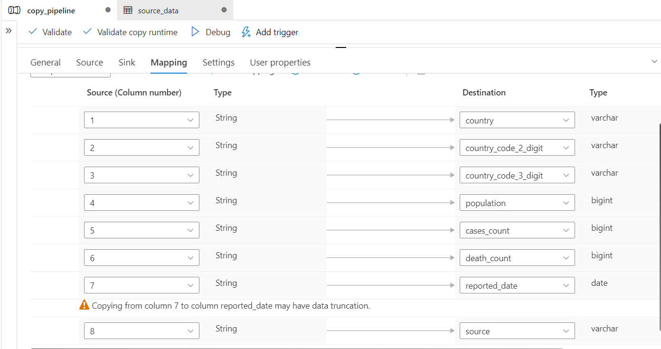This screenshot has height=349, width=661.
Task: Click the Validate copy runtime checkmark icon
Action: (87, 32)
